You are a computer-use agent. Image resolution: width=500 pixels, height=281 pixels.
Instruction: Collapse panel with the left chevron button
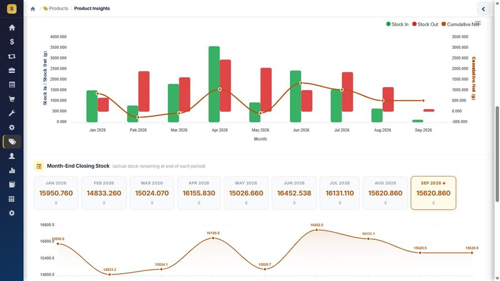click(x=483, y=9)
